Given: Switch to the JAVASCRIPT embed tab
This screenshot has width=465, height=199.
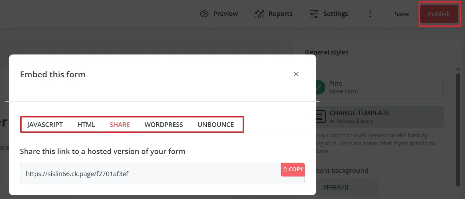Looking at the screenshot, I should coord(45,125).
